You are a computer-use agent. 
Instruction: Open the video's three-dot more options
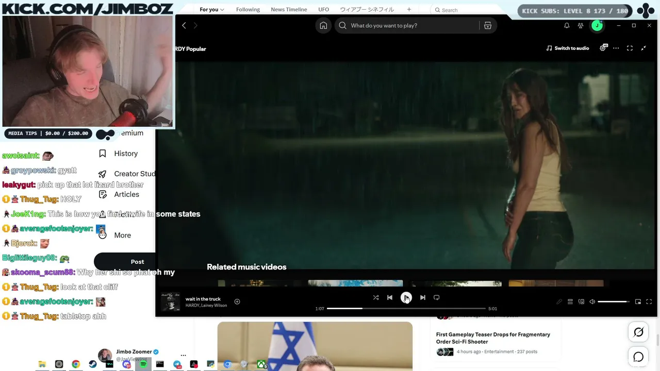(616, 48)
